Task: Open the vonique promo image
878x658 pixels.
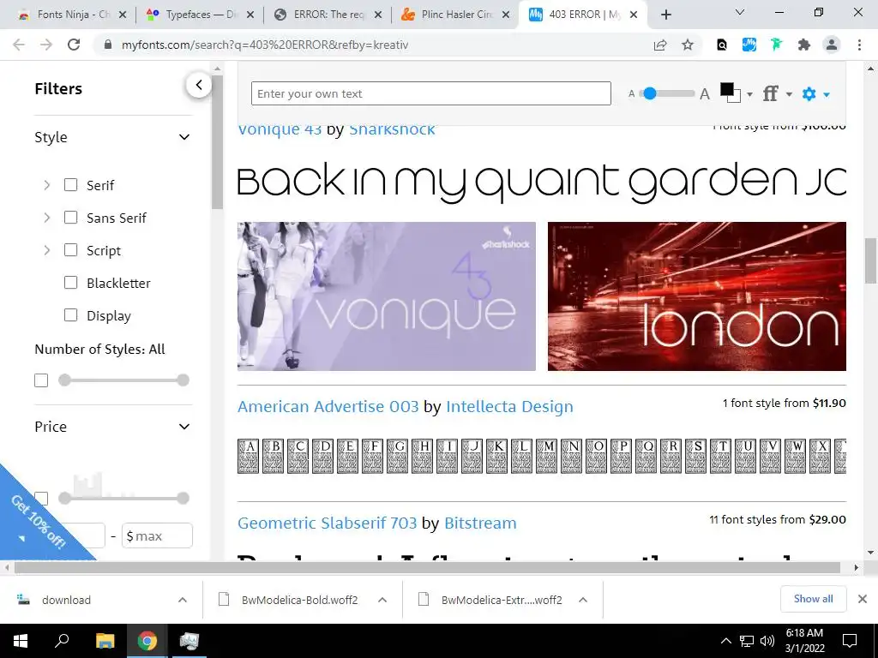Action: click(387, 296)
